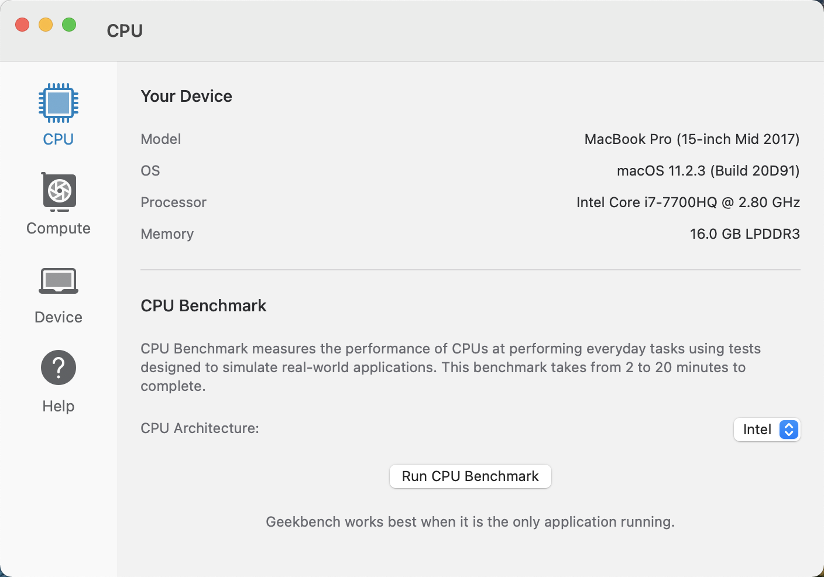
Task: Go to the Device section label
Action: point(59,317)
